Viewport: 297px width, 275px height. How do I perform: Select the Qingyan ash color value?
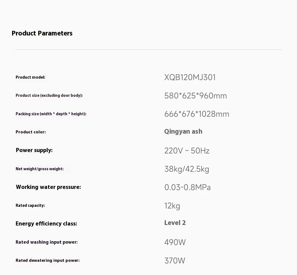coord(183,131)
